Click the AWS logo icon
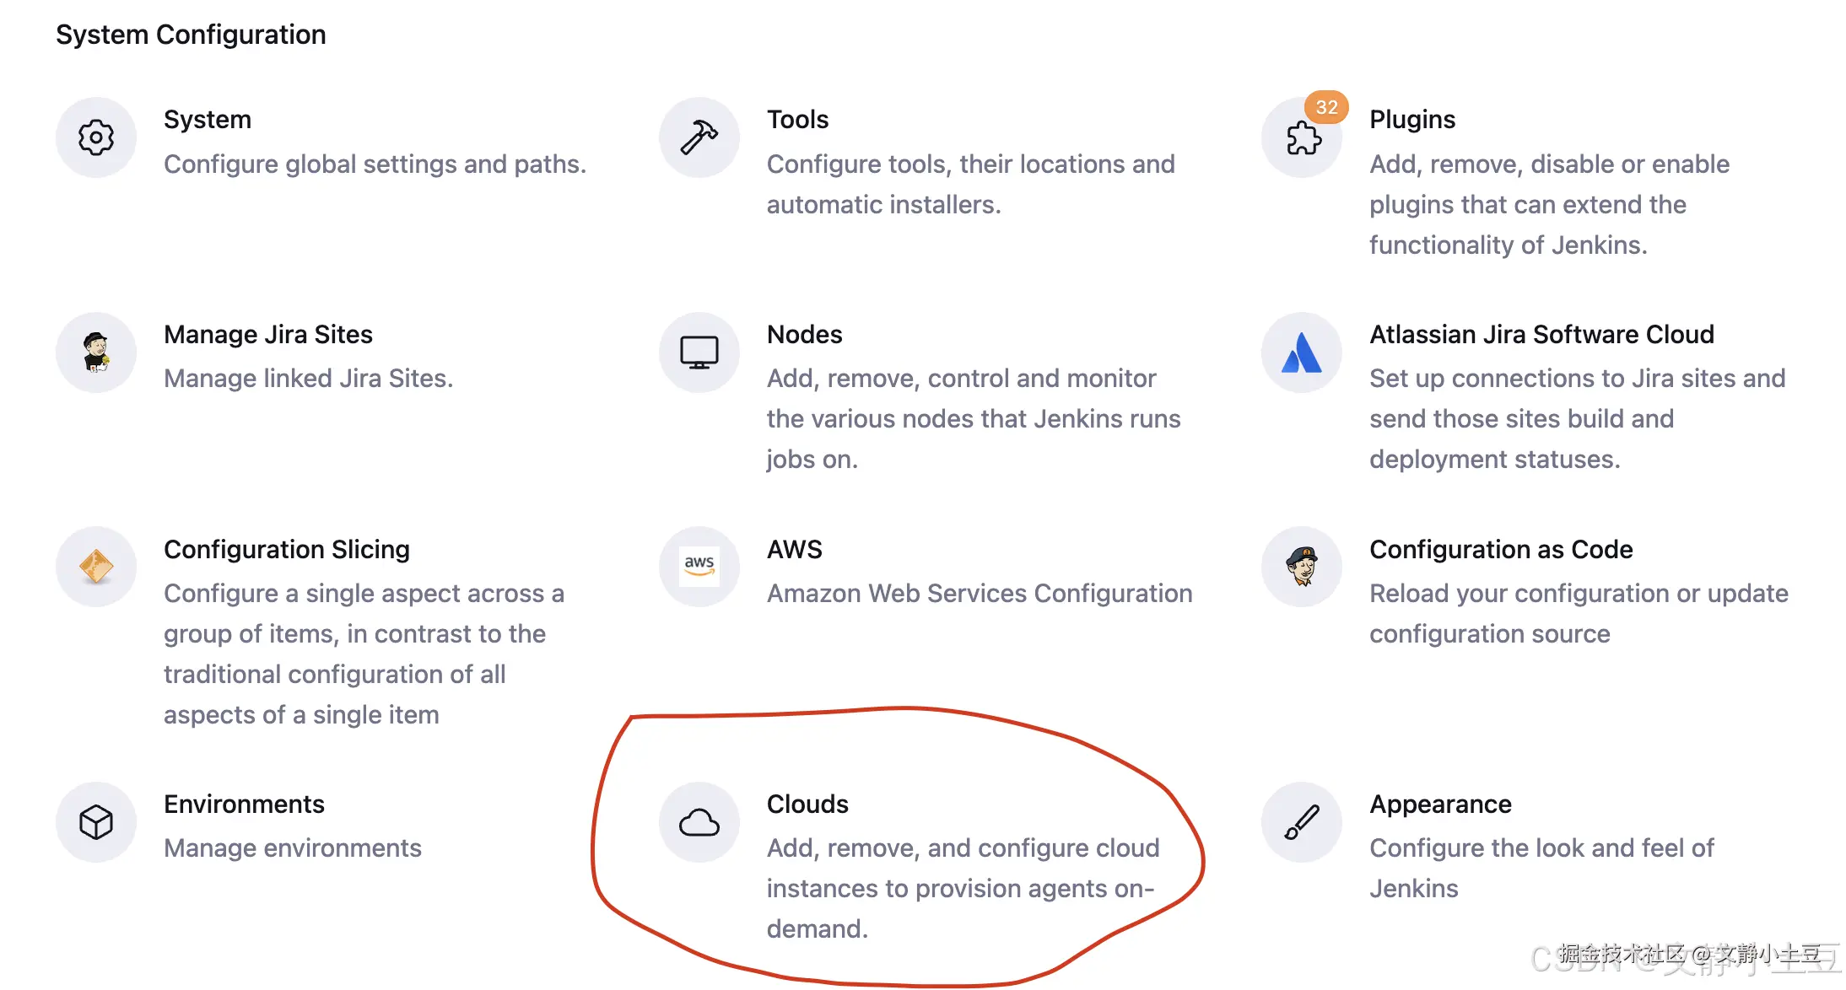1846x990 pixels. (699, 567)
